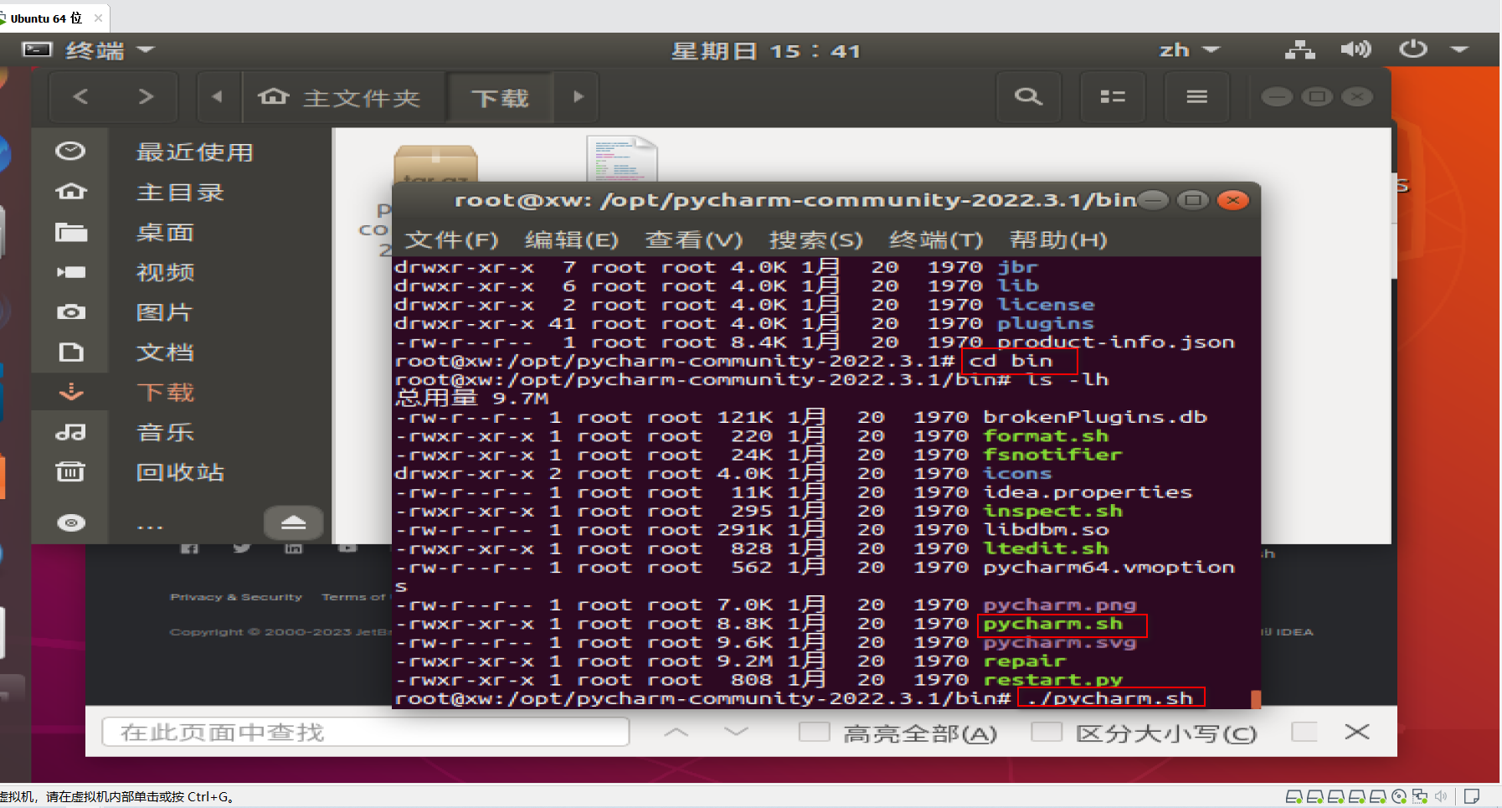Click in the 在此页面中查找 search field
The width and height of the screenshot is (1502, 808).
(366, 732)
